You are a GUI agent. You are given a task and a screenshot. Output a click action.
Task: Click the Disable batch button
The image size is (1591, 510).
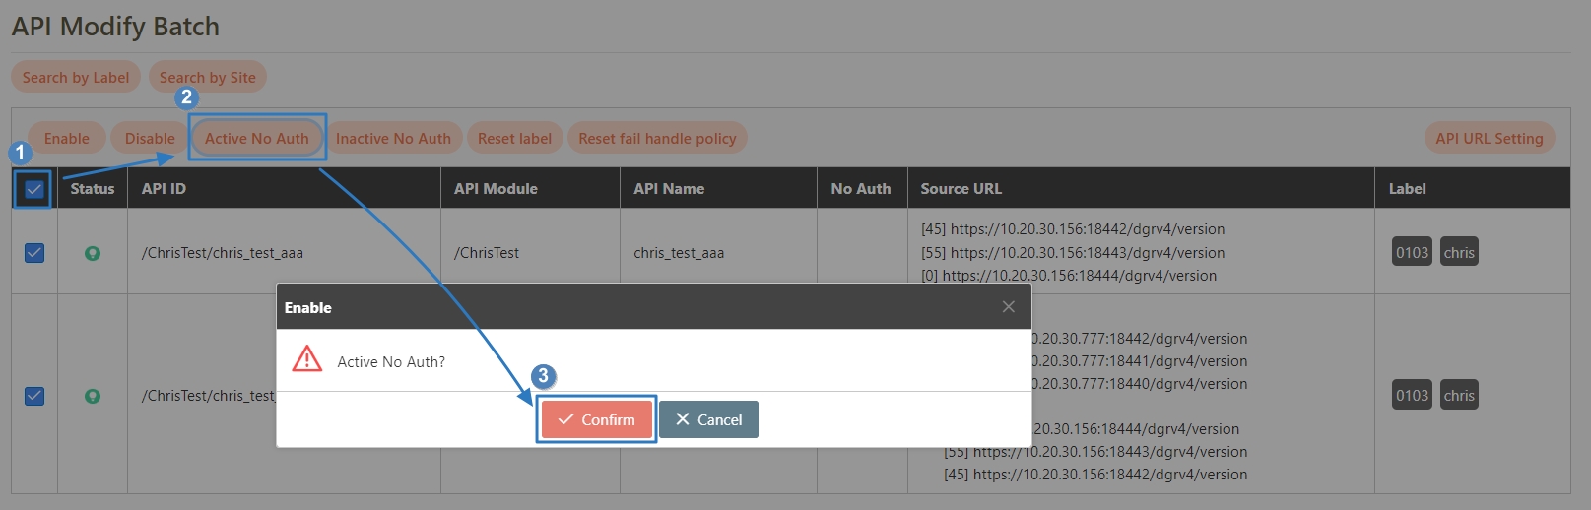click(x=150, y=139)
